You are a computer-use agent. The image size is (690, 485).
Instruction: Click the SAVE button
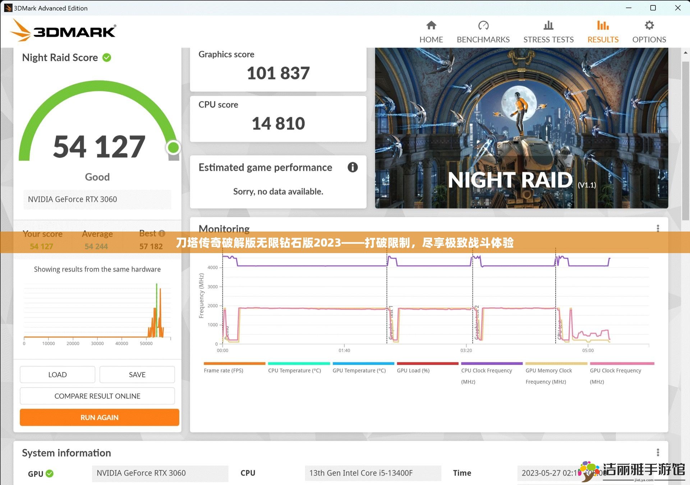pyautogui.click(x=137, y=375)
